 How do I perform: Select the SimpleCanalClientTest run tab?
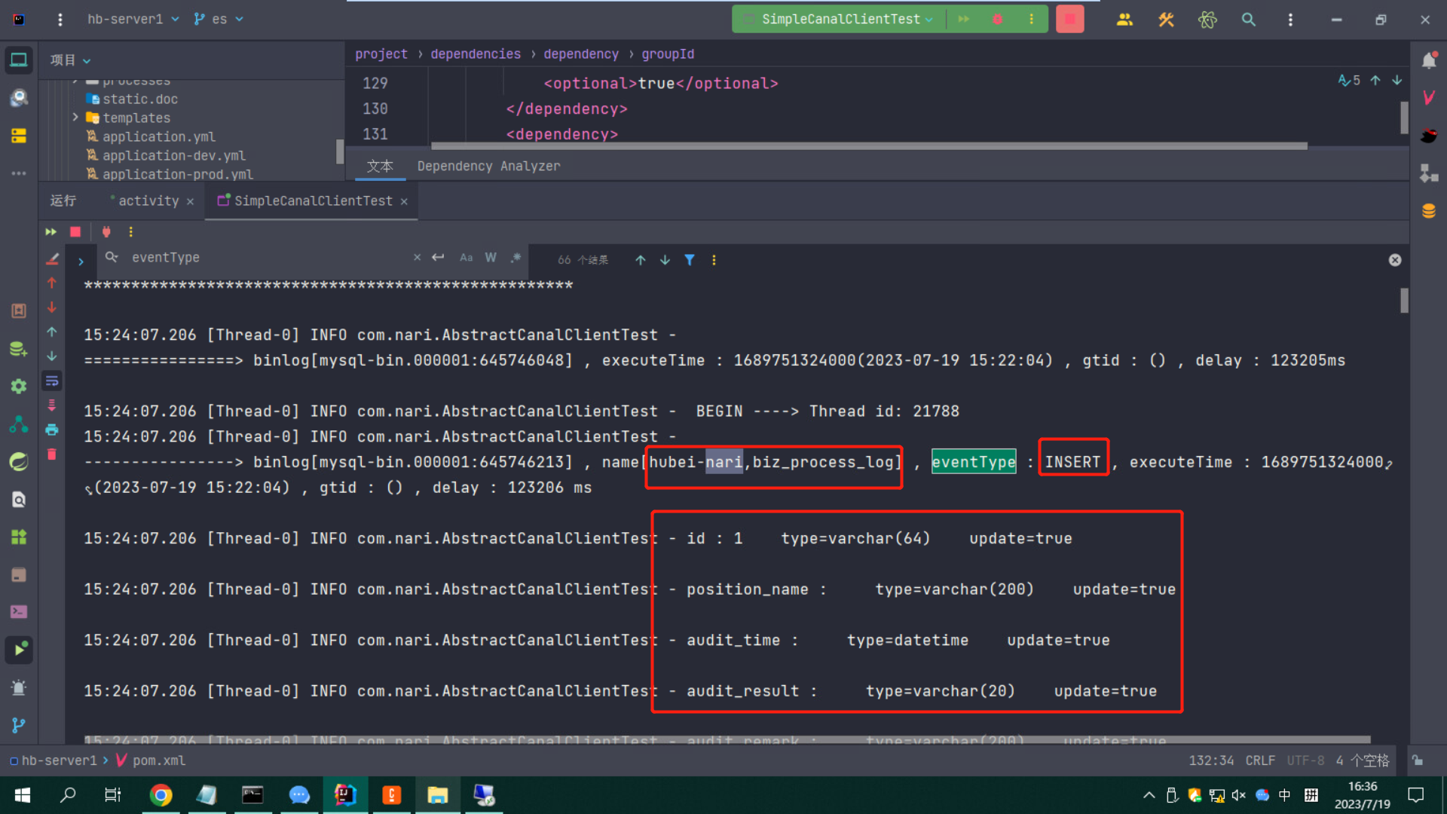coord(313,201)
